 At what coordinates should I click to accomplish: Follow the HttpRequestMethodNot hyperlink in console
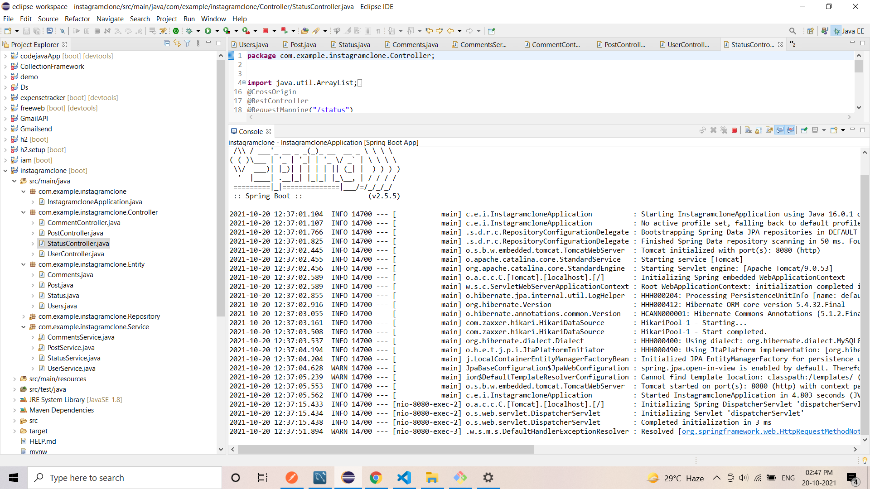pyautogui.click(x=770, y=431)
